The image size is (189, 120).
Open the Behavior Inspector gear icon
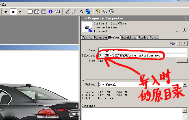point(98,12)
